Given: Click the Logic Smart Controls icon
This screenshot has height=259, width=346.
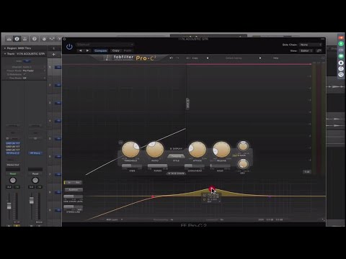Looking at the screenshot, I should tap(44, 39).
